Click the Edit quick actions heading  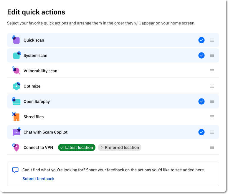click(x=36, y=12)
